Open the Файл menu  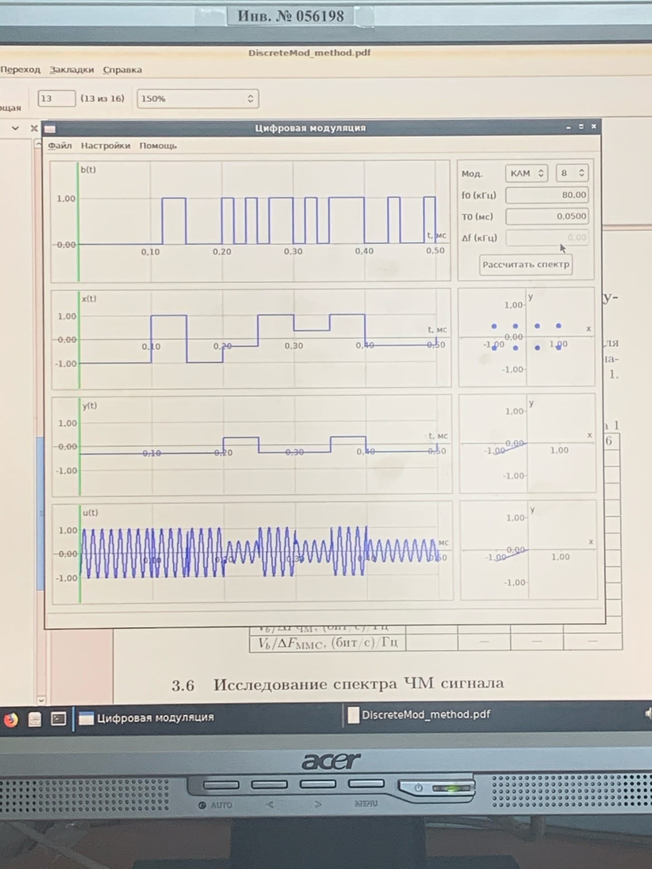click(60, 146)
